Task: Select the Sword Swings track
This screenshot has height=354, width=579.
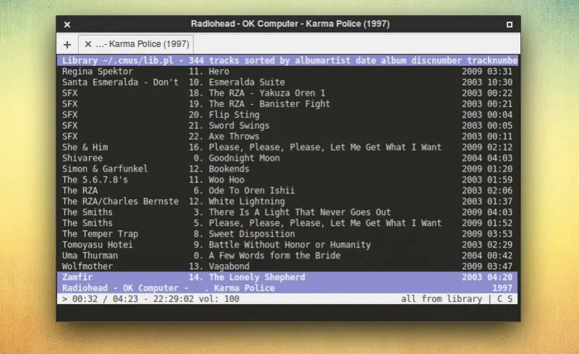Action: pyautogui.click(x=287, y=126)
